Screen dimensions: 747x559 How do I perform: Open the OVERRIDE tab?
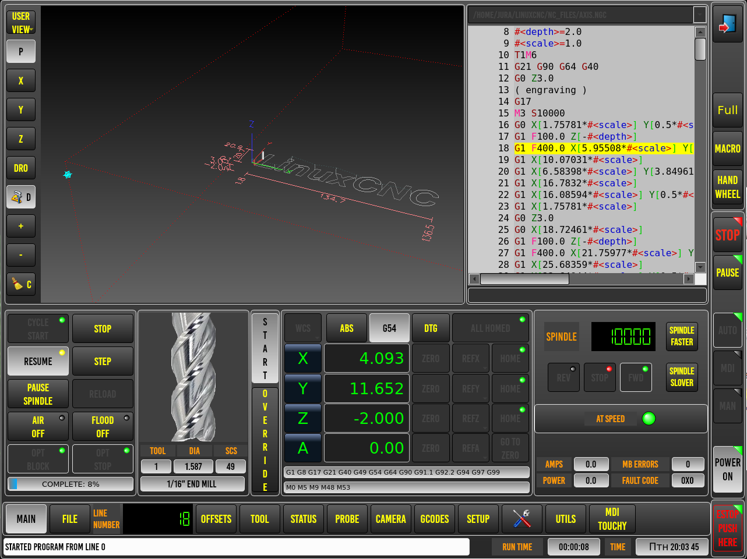[265, 440]
